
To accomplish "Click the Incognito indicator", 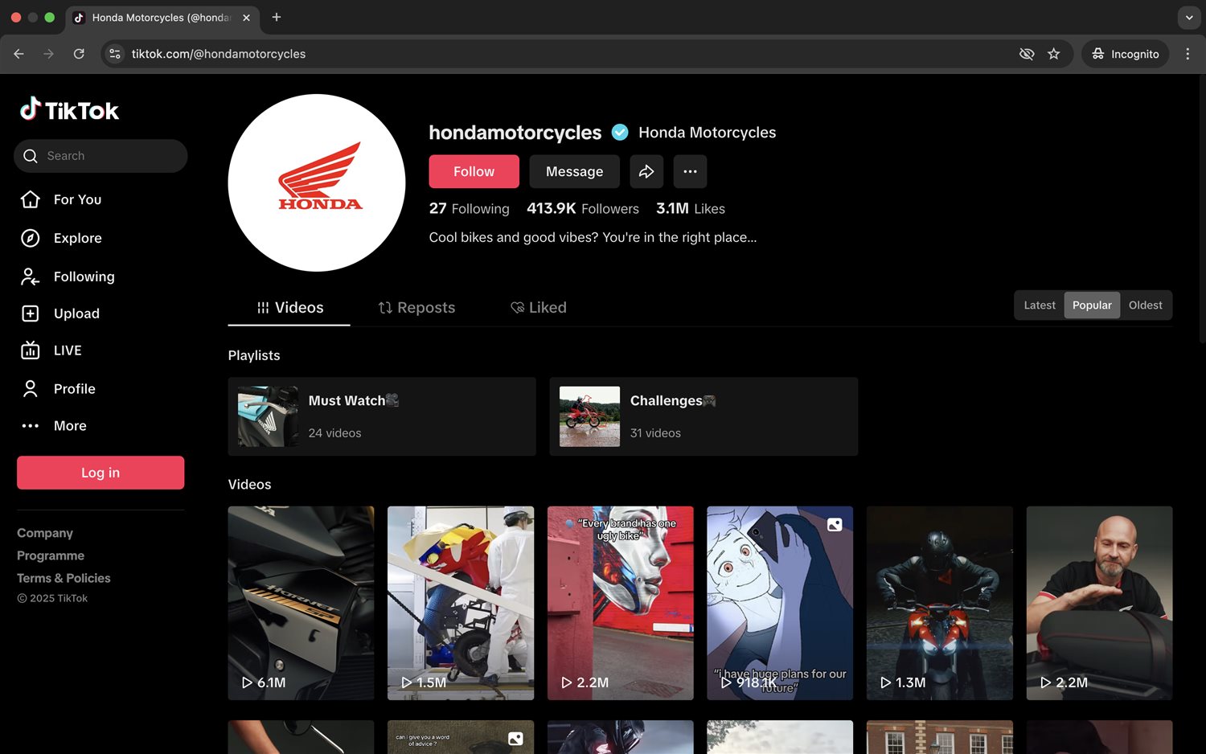I will coord(1126,54).
